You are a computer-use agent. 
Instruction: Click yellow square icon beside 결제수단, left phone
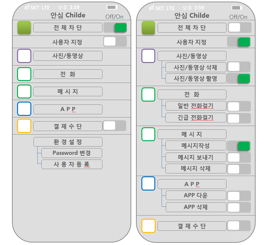24,126
